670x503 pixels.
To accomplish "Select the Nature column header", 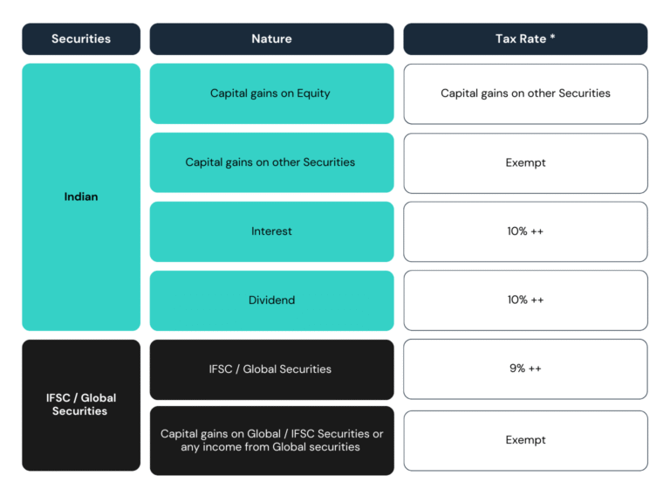I will coord(271,38).
